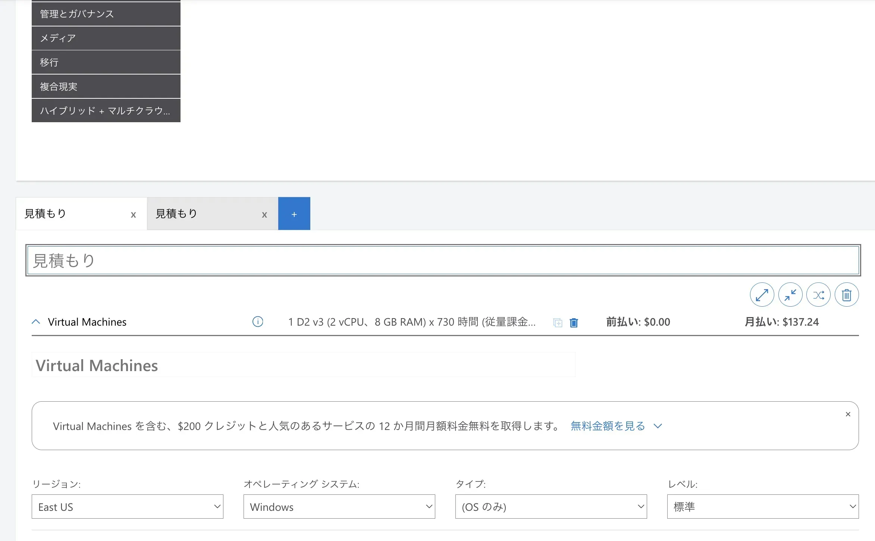Collapse the Virtual Machines section chevron
The image size is (875, 541).
(36, 322)
